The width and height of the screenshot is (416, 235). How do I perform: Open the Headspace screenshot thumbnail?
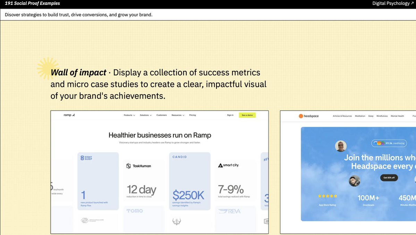pos(348,172)
